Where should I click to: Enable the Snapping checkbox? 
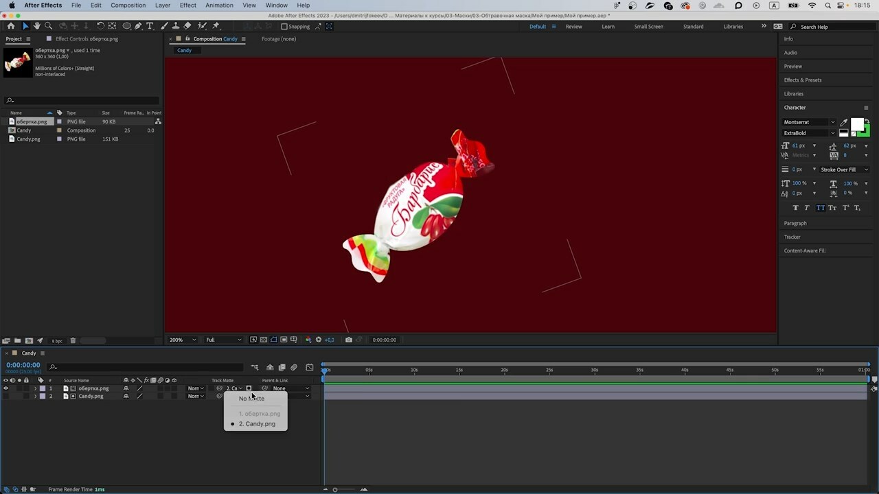284,27
